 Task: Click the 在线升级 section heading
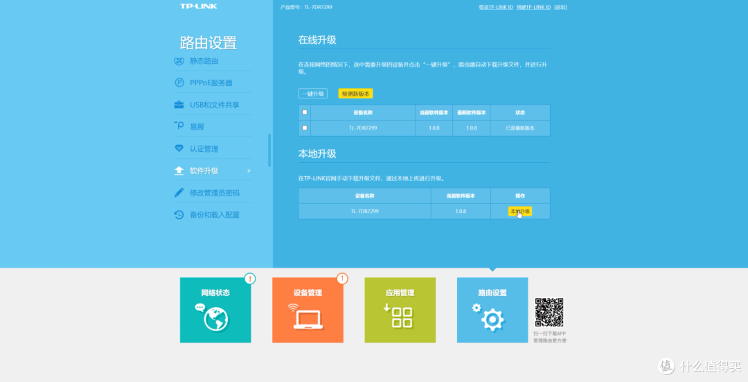click(x=317, y=40)
